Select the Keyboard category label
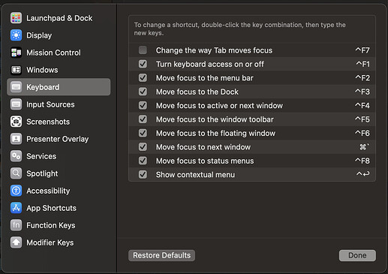This screenshot has height=274, width=388. (x=43, y=87)
